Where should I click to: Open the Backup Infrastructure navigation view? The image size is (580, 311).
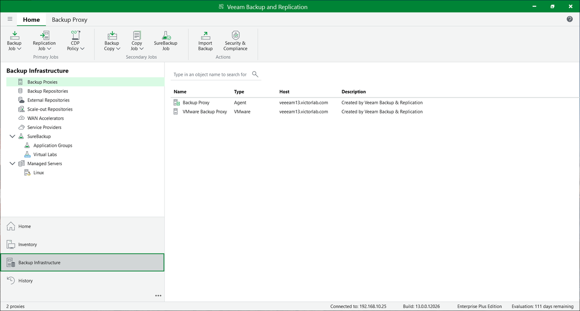coord(82,263)
